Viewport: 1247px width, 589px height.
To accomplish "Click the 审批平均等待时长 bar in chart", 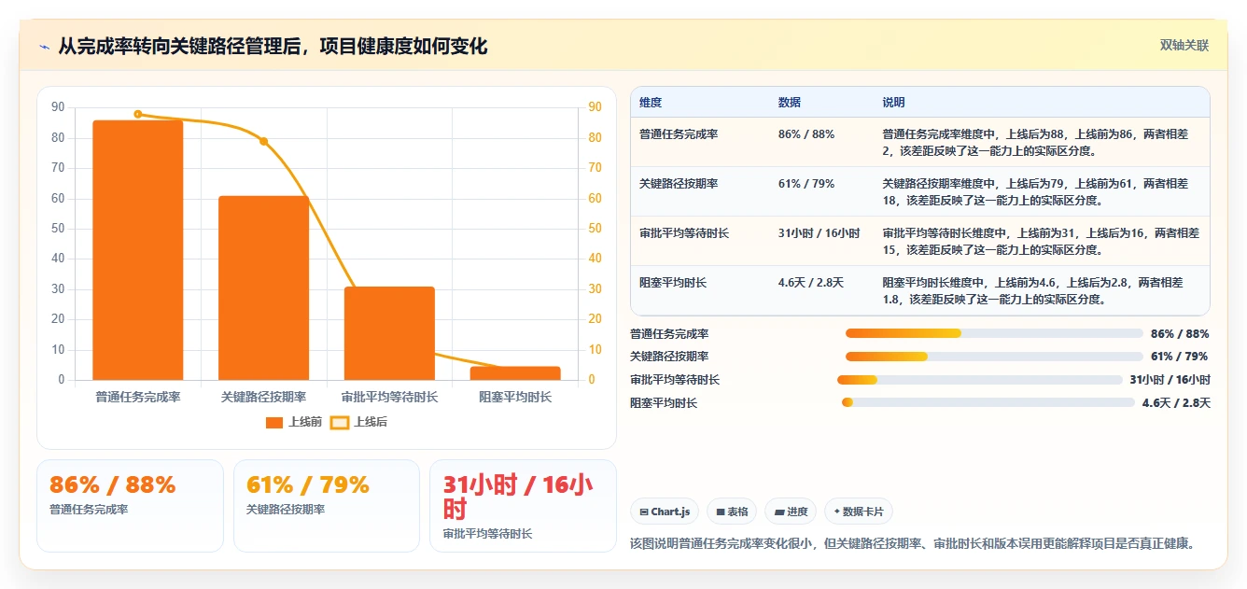I will tap(389, 333).
